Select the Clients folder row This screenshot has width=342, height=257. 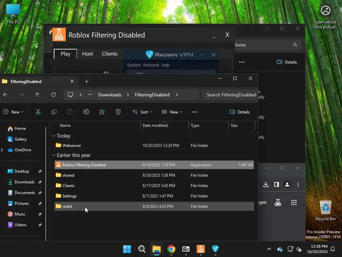click(154, 185)
